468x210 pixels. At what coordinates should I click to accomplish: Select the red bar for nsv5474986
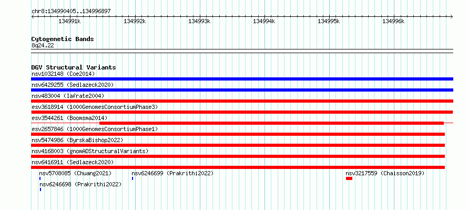click(238, 145)
